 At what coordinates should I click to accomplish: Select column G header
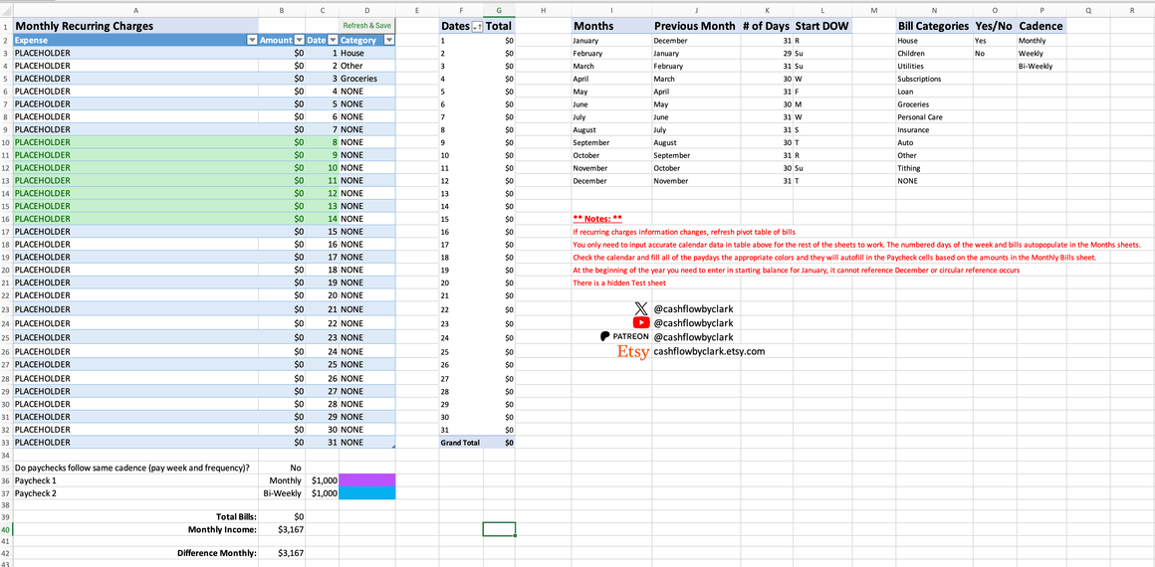[x=500, y=11]
